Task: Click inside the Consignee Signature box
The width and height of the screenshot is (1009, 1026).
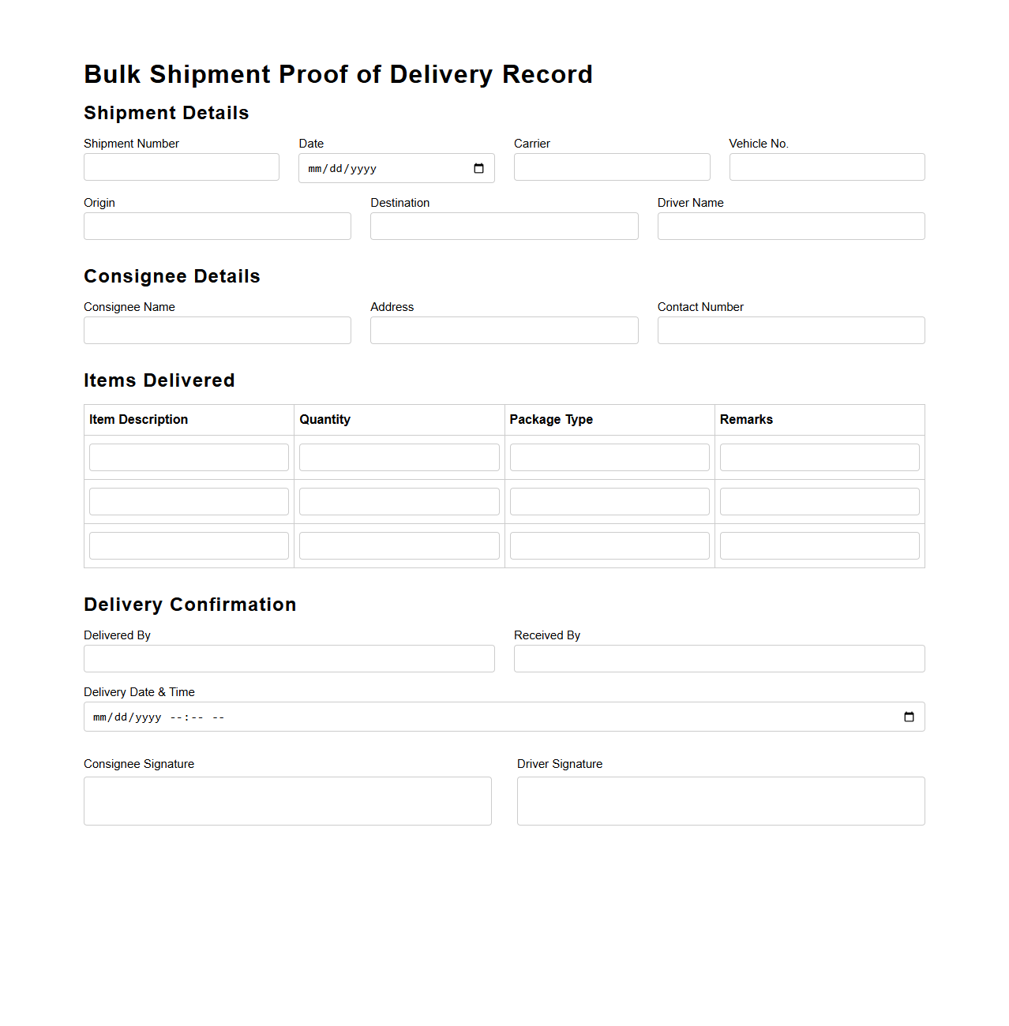Action: point(287,801)
